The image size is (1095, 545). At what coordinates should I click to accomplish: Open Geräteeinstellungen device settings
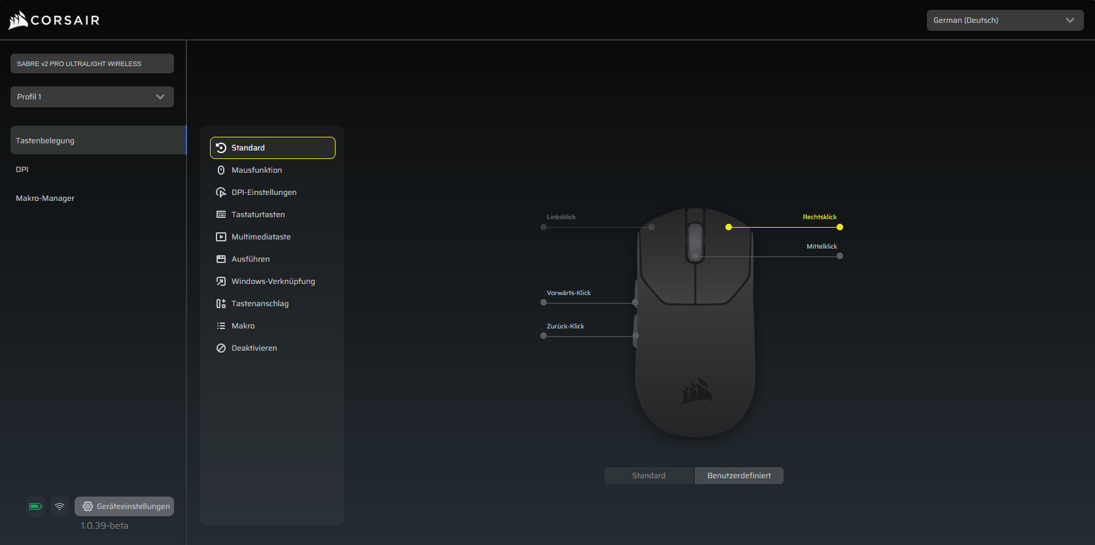[x=124, y=506]
